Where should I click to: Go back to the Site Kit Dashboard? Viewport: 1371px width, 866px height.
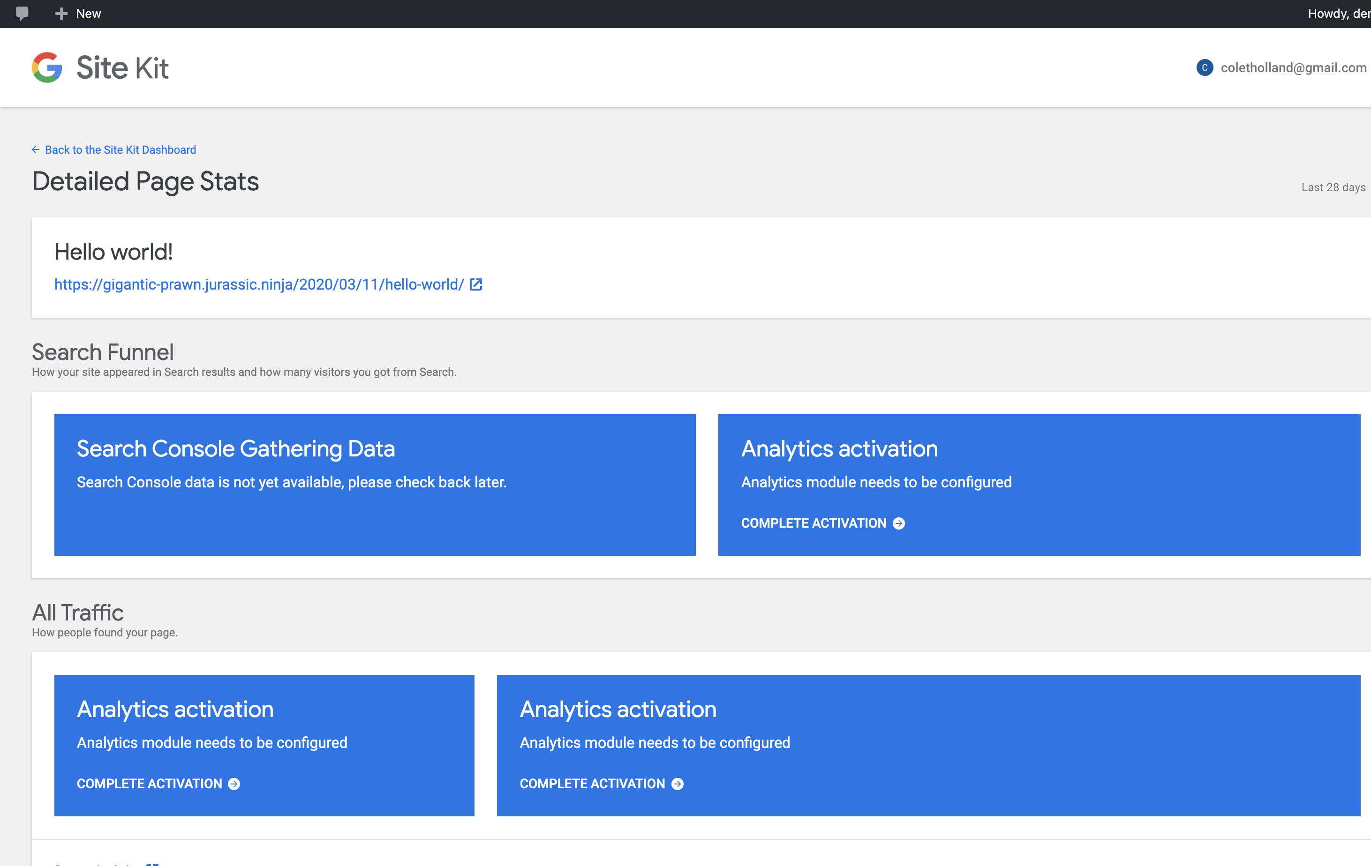coord(114,149)
